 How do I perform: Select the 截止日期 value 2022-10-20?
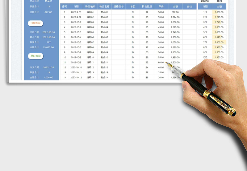[x=49, y=37]
